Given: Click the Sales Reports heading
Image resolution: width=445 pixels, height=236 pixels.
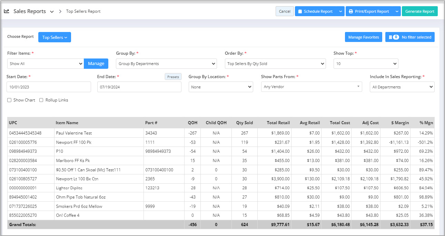Looking at the screenshot, I should coord(30,11).
